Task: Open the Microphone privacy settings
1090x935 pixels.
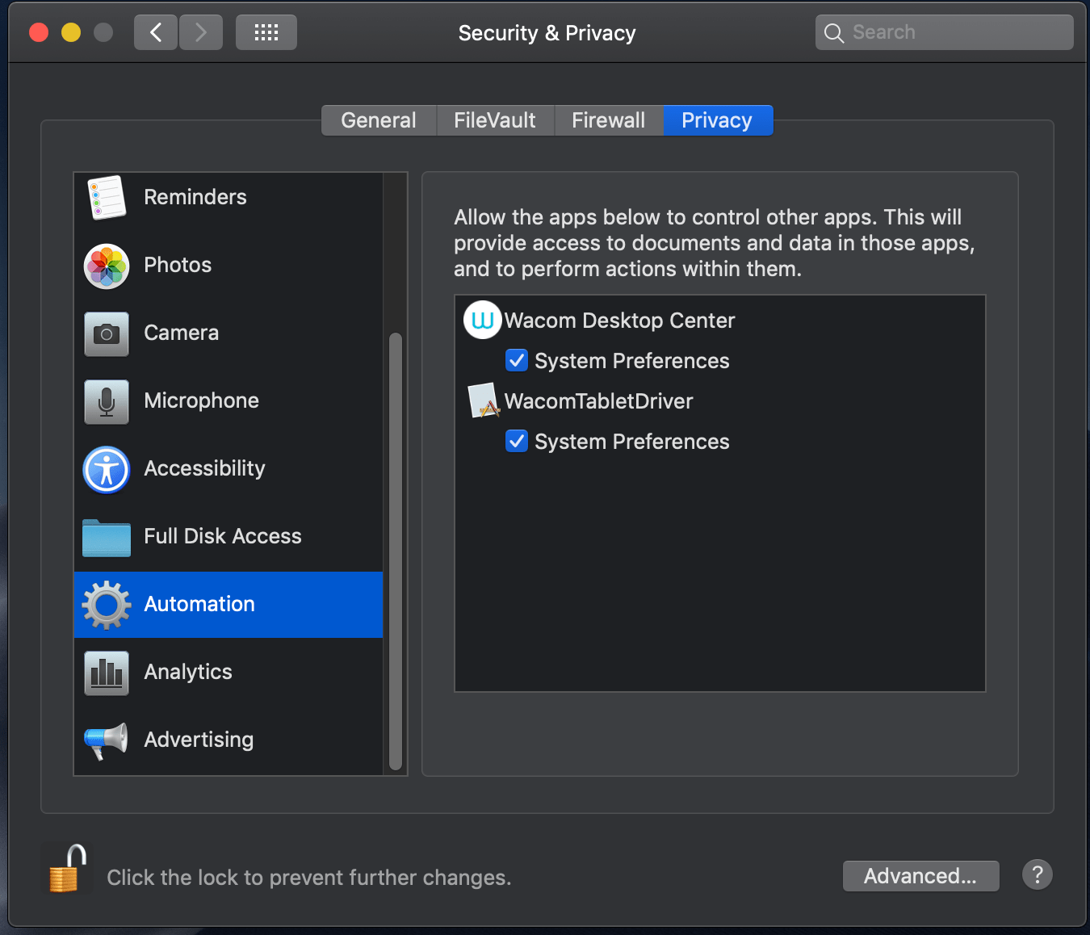Action: [201, 400]
